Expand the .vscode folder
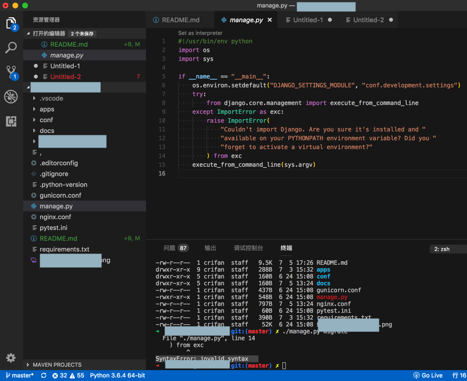Screen dimensions: 467x381 tap(51, 98)
